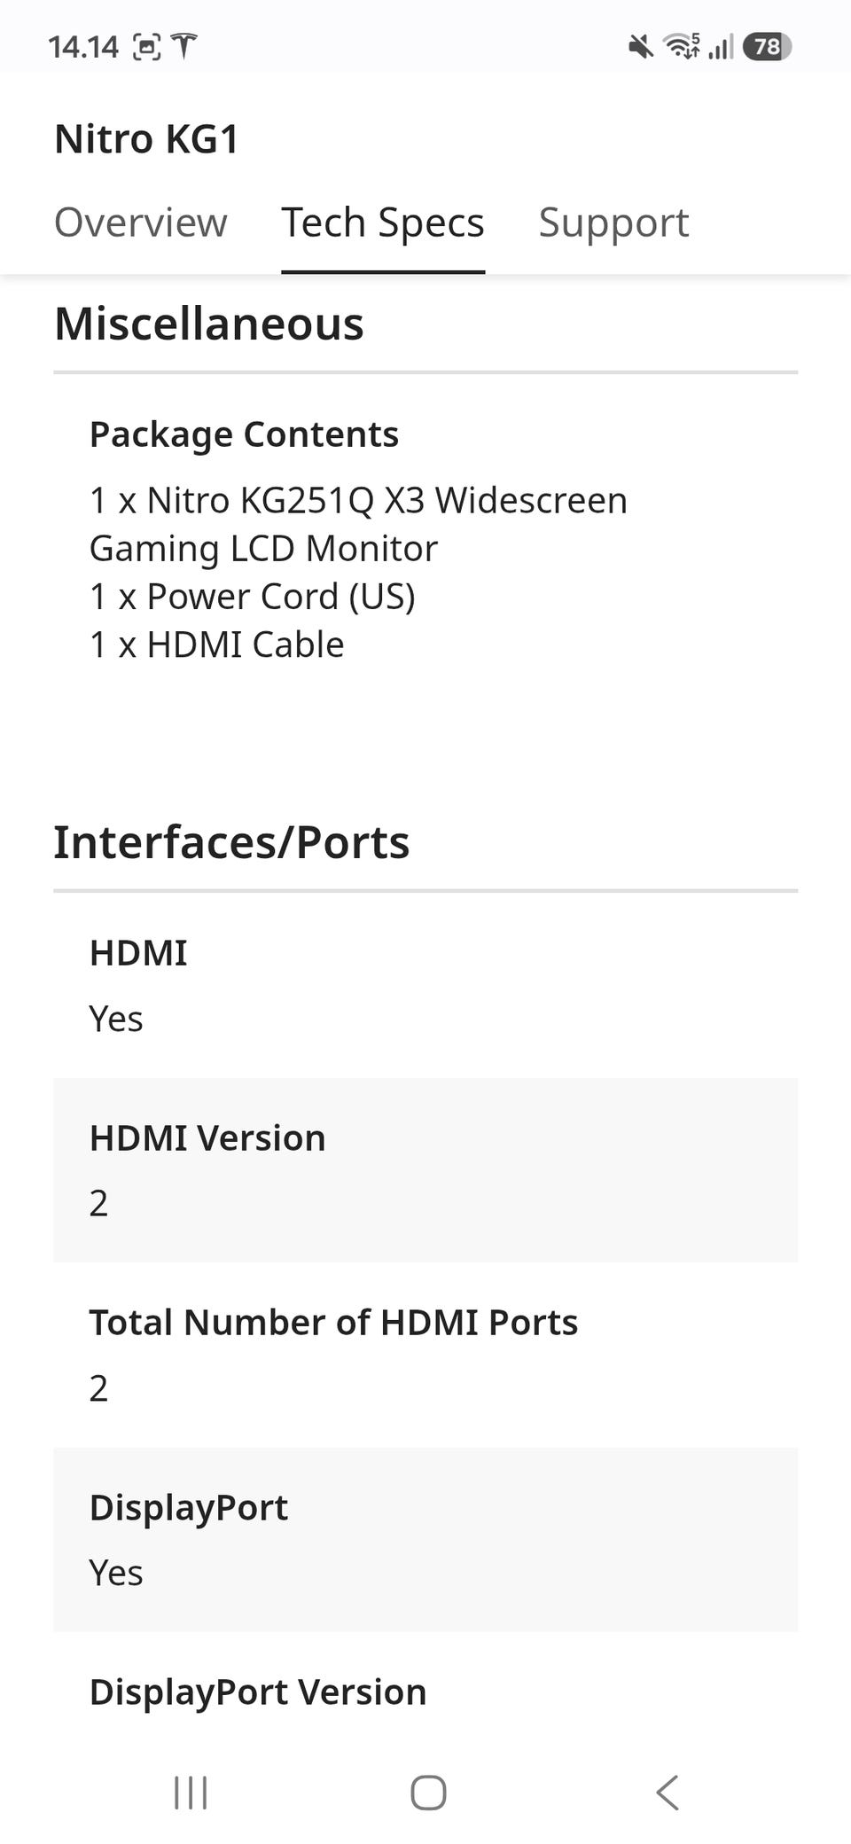Tap the muted sound status icon
851x1844 pixels.
click(641, 46)
